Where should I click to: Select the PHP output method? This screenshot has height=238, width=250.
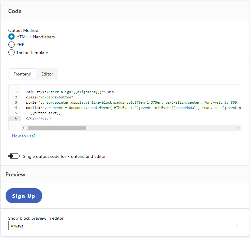point(11,45)
